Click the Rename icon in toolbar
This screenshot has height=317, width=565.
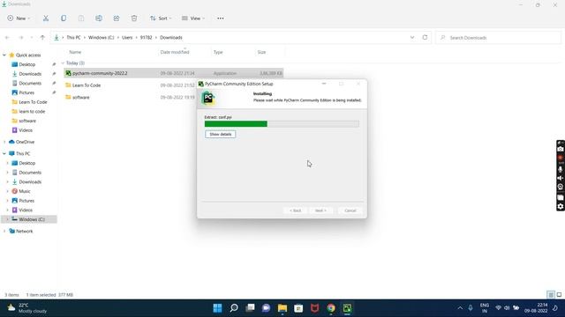99,18
